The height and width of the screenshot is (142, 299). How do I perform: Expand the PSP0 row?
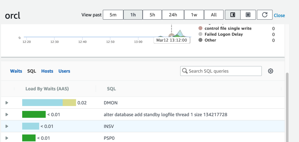[x=7, y=138]
